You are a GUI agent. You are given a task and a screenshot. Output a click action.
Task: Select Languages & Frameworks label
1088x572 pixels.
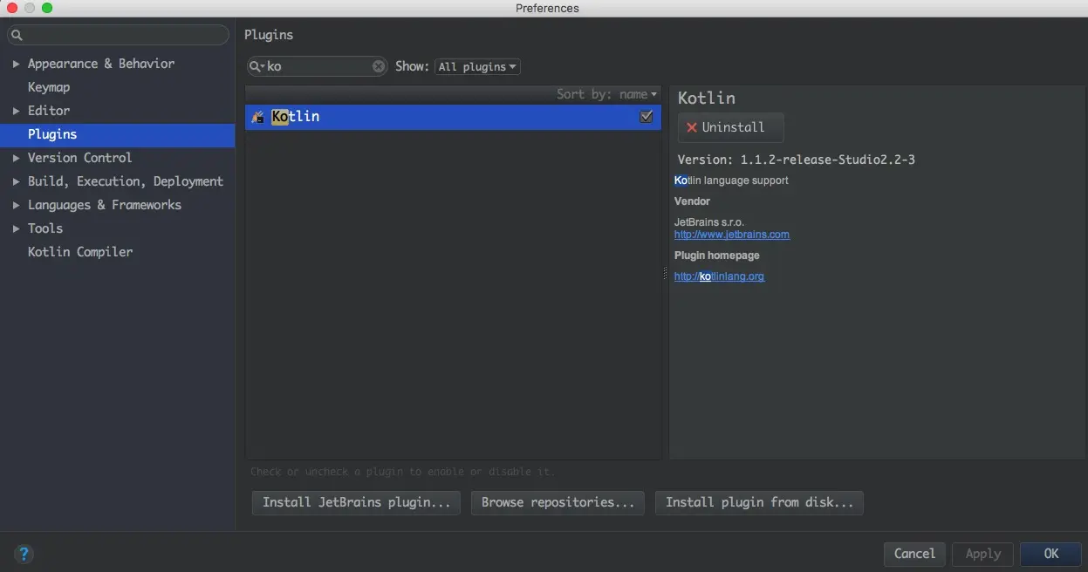[x=105, y=205]
